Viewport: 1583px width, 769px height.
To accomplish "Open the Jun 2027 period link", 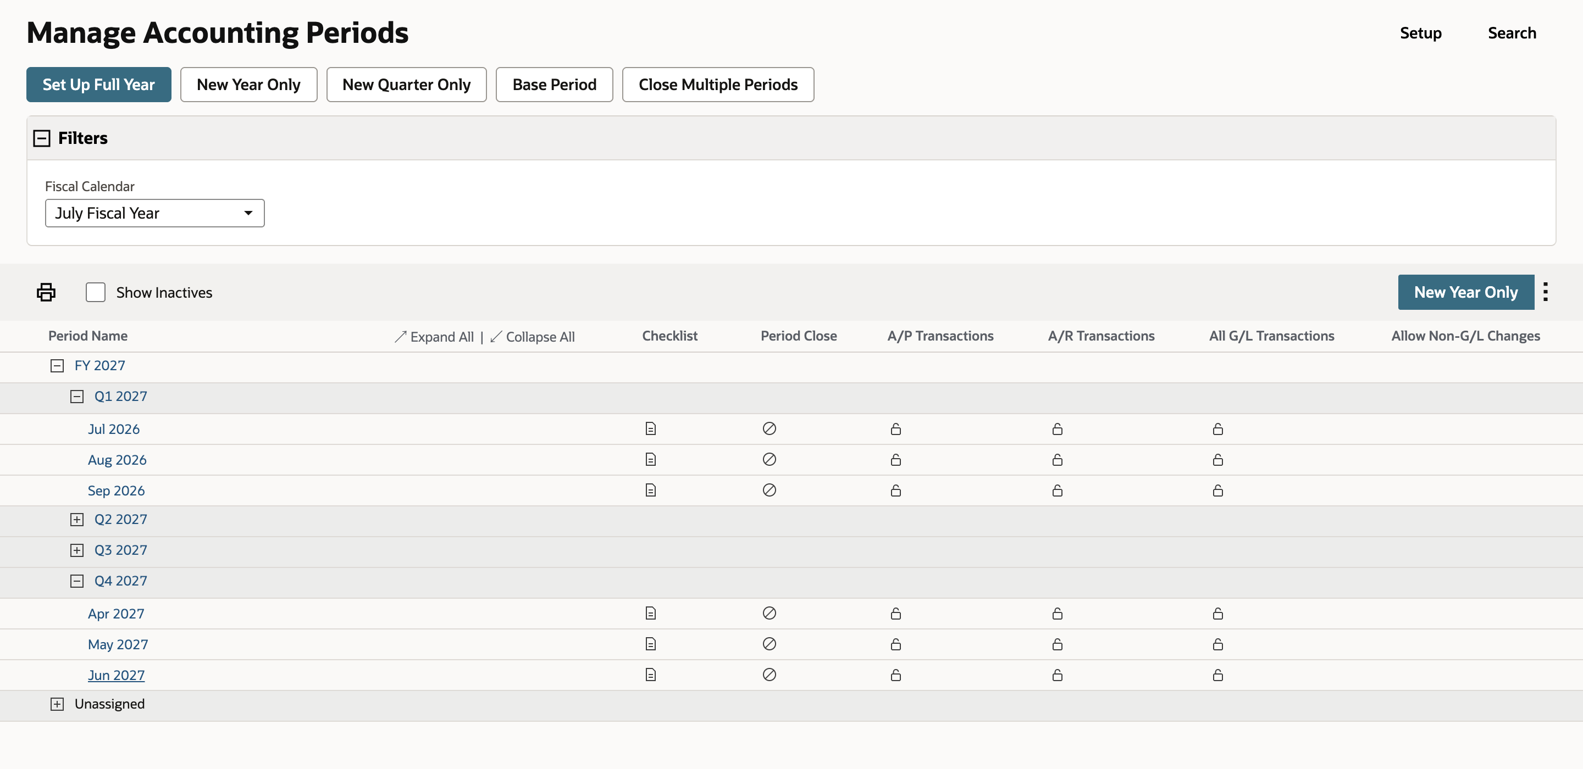I will tap(116, 675).
